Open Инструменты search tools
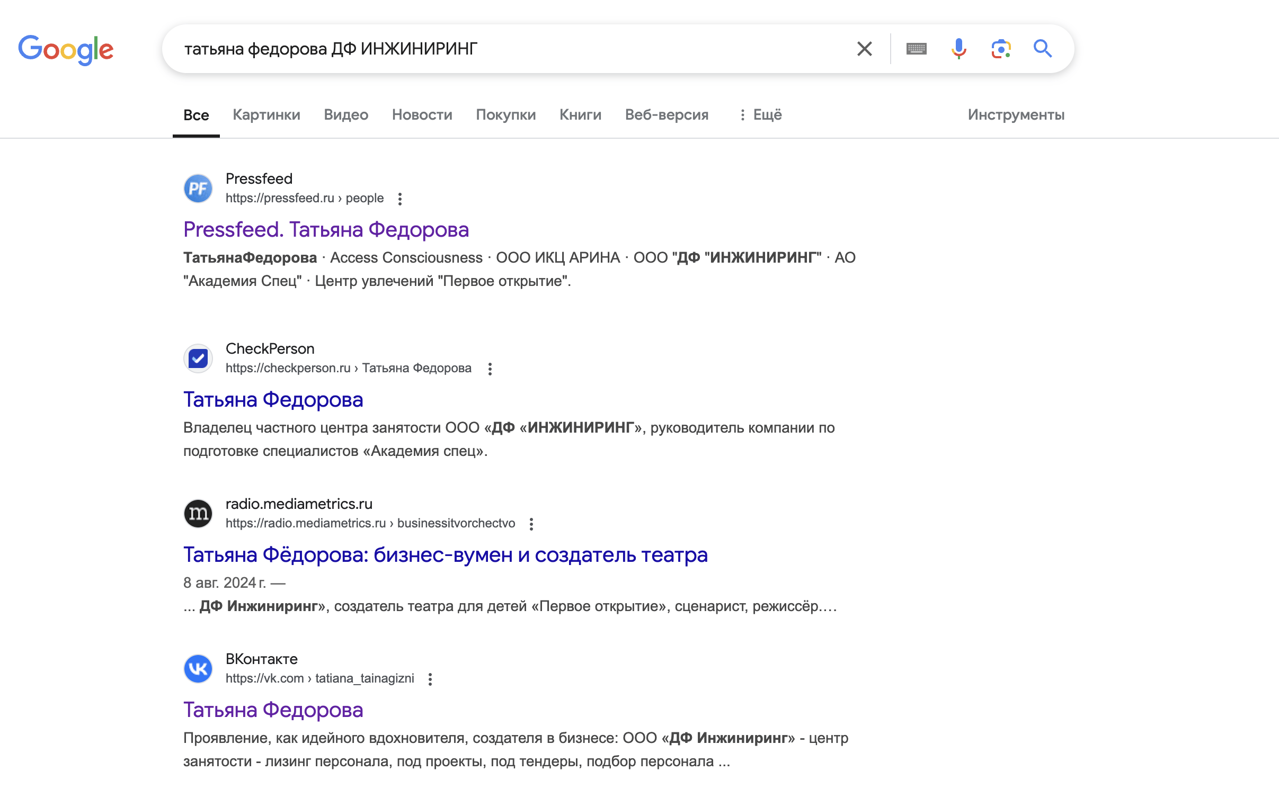Screen dimensions: 1279x789 [x=1016, y=115]
